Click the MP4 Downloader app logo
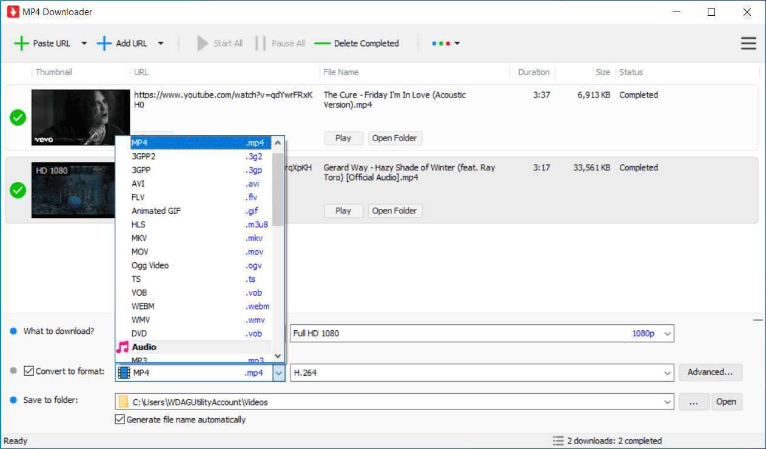The width and height of the screenshot is (766, 449). click(12, 12)
